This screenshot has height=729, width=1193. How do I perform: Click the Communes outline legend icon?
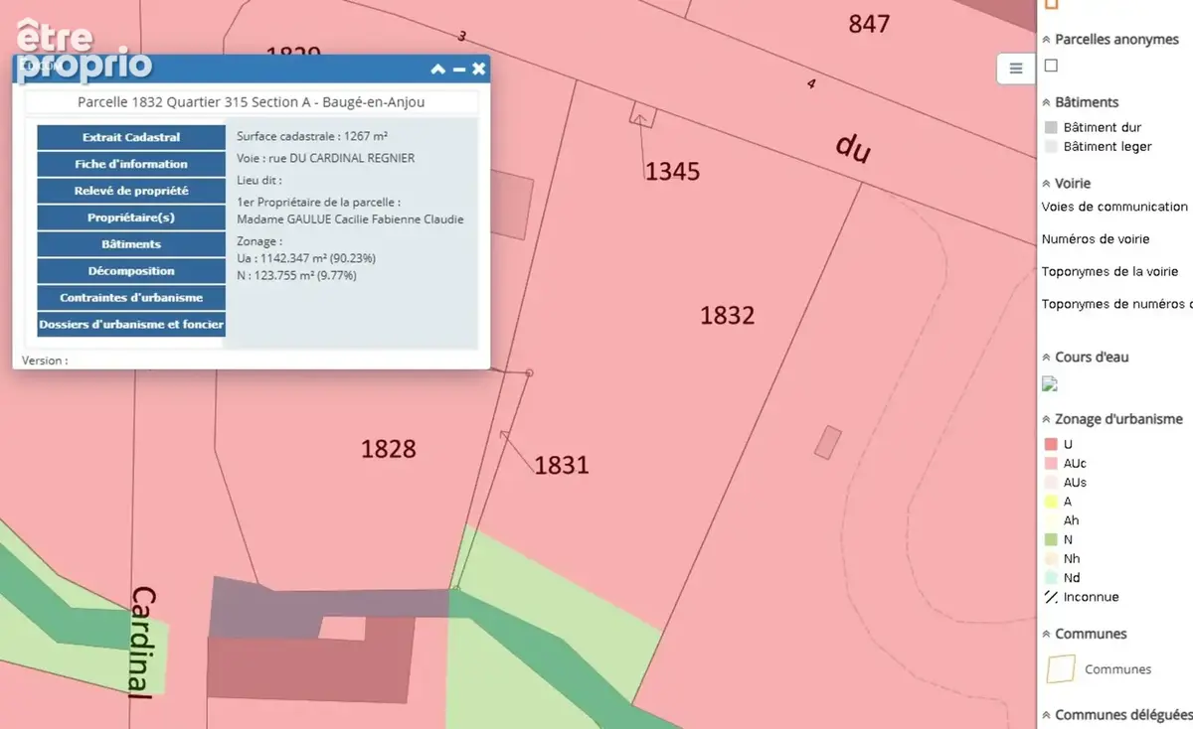point(1061,668)
